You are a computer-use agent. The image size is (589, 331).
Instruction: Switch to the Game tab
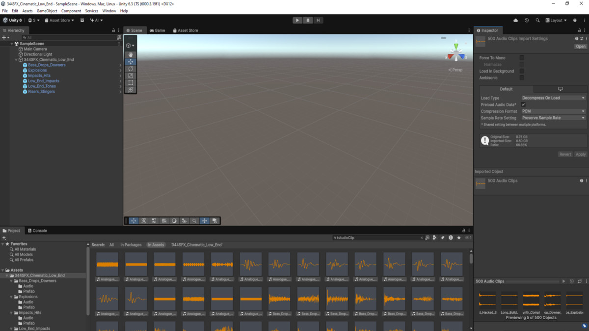coord(158,30)
